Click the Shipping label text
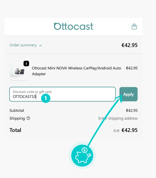Viewport: 156px width, 178px height. (x=17, y=118)
